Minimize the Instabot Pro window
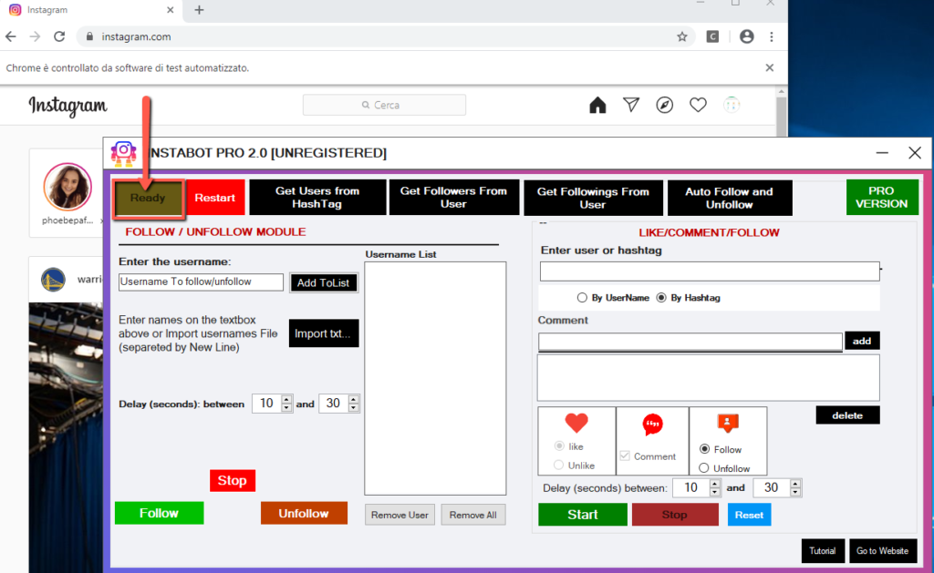934x573 pixels. [882, 153]
